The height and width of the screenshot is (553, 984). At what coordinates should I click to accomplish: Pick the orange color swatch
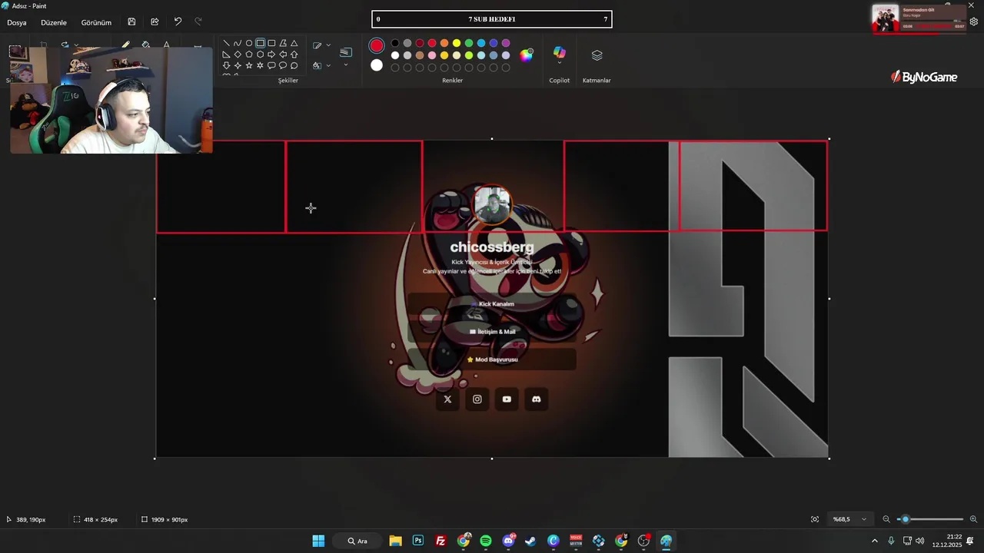point(444,43)
